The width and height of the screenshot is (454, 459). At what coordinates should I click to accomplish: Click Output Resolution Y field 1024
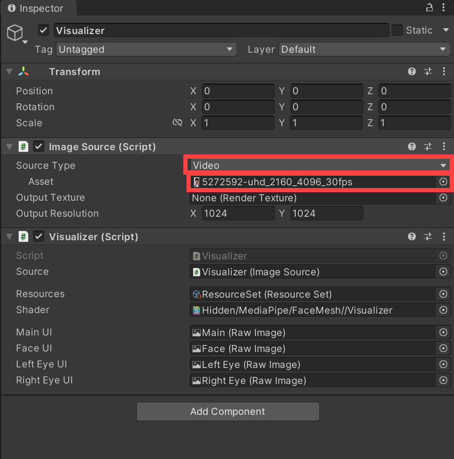[327, 213]
